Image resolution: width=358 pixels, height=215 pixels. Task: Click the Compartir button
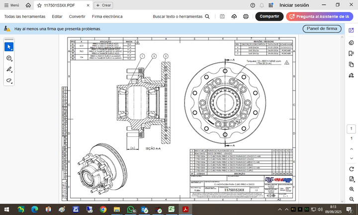pos(269,16)
